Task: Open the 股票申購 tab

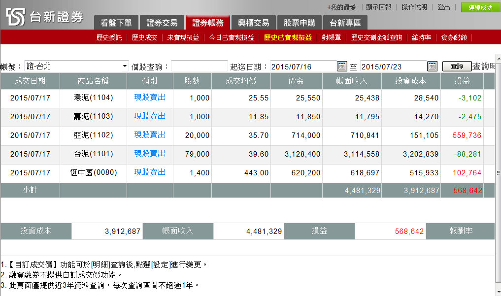Action: pos(299,23)
